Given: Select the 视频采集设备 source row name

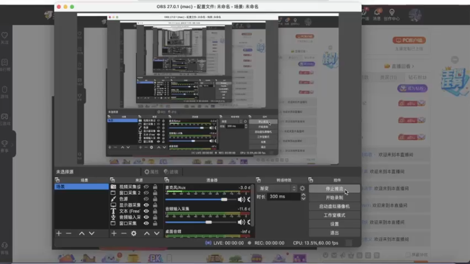Looking at the screenshot, I should [130, 187].
